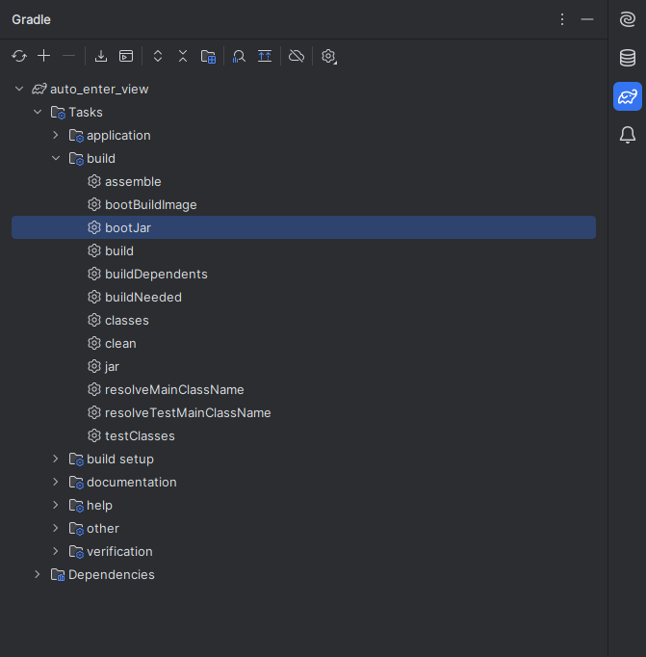Collapse the auto_enter_view project node
This screenshot has width=646, height=657.
19,89
